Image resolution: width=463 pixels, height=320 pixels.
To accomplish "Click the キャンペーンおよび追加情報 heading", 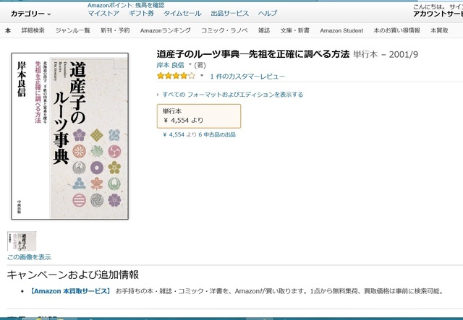I will 72,274.
